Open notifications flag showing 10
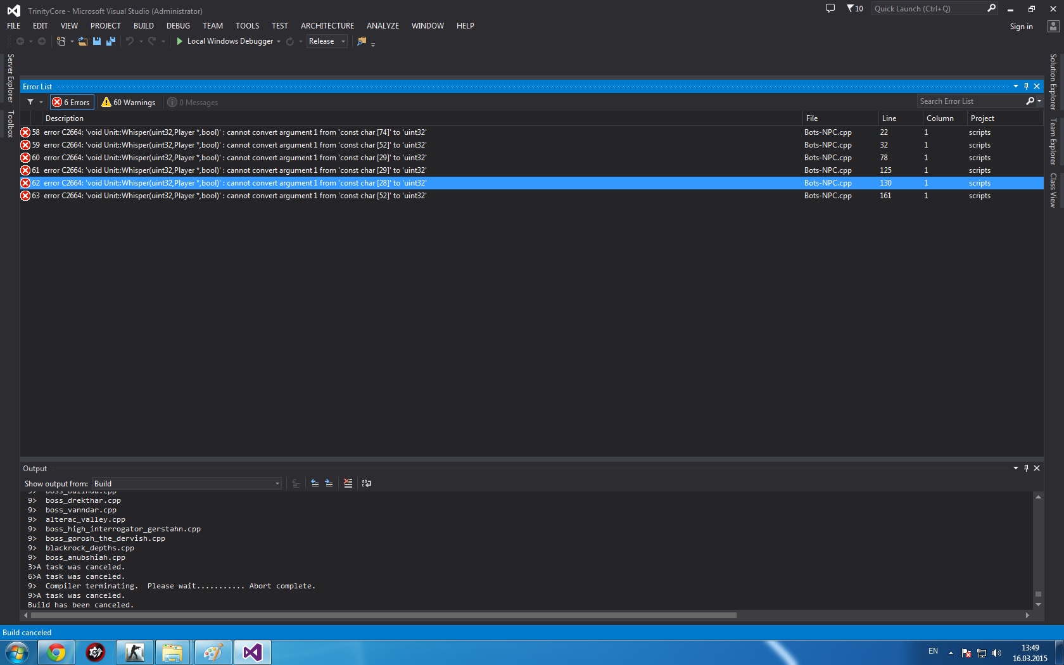The width and height of the screenshot is (1064, 665). [x=855, y=8]
